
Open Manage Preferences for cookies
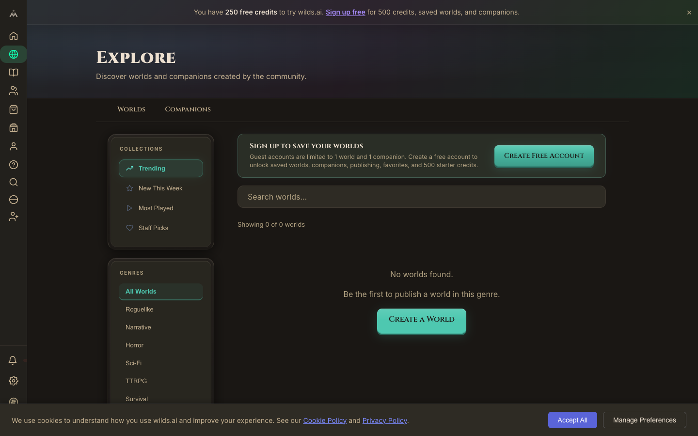point(645,420)
